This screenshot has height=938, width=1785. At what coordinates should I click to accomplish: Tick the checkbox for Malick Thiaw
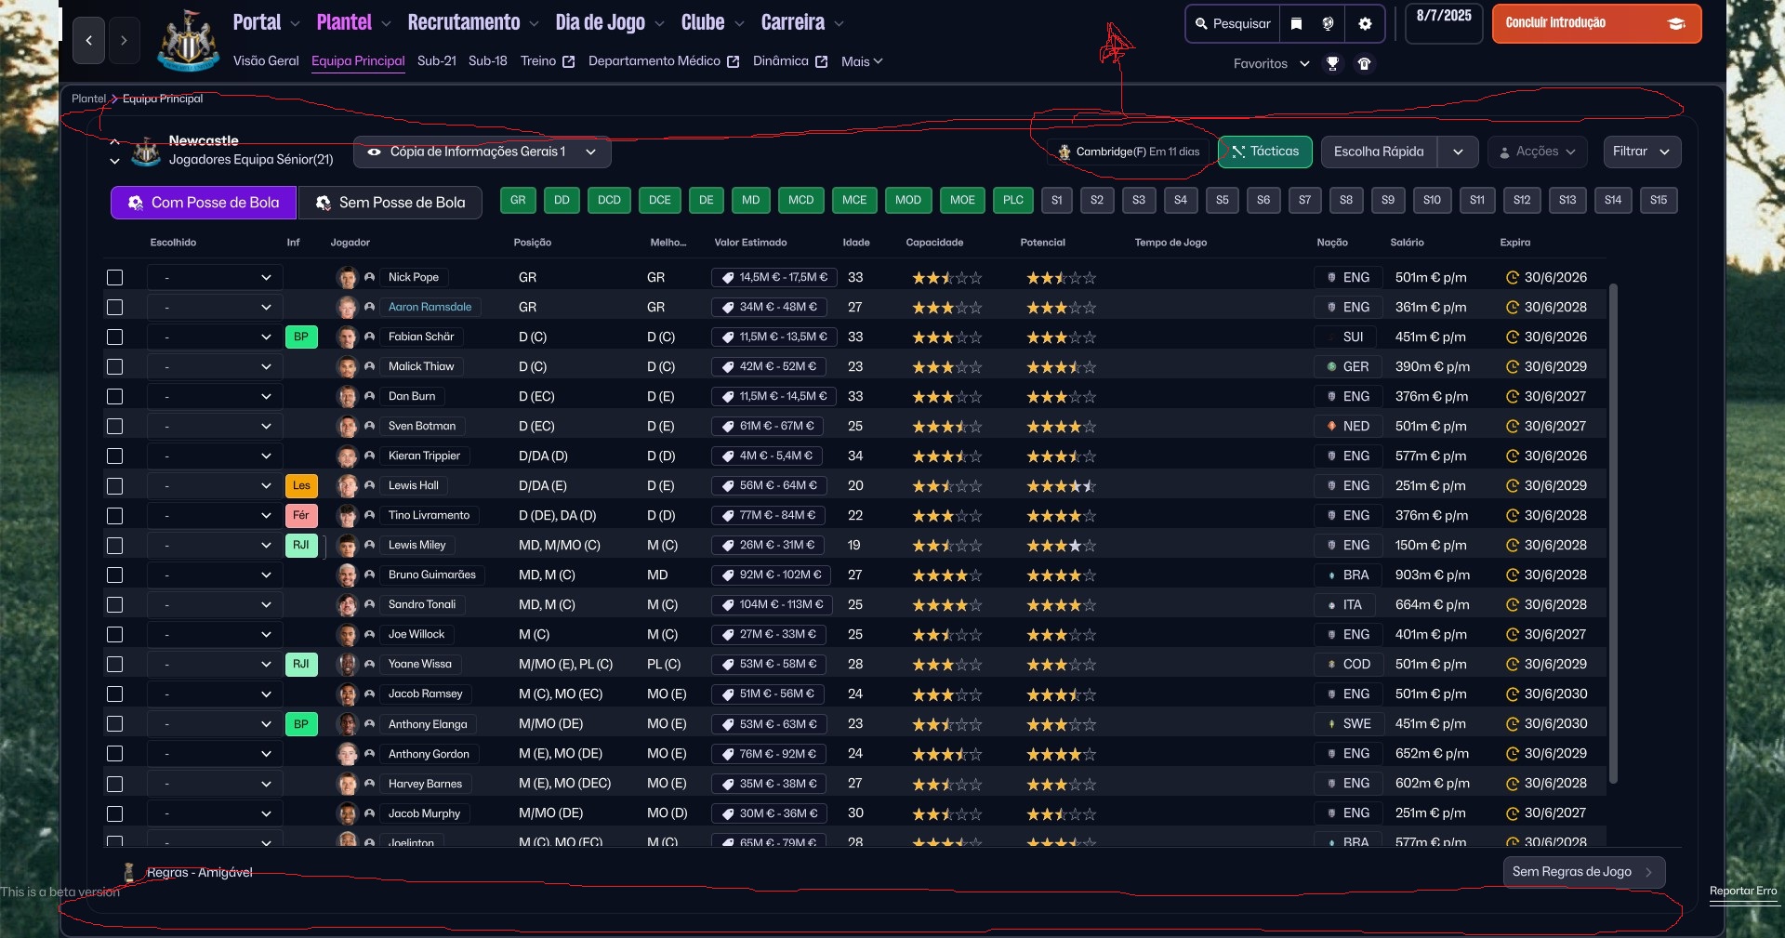115,366
